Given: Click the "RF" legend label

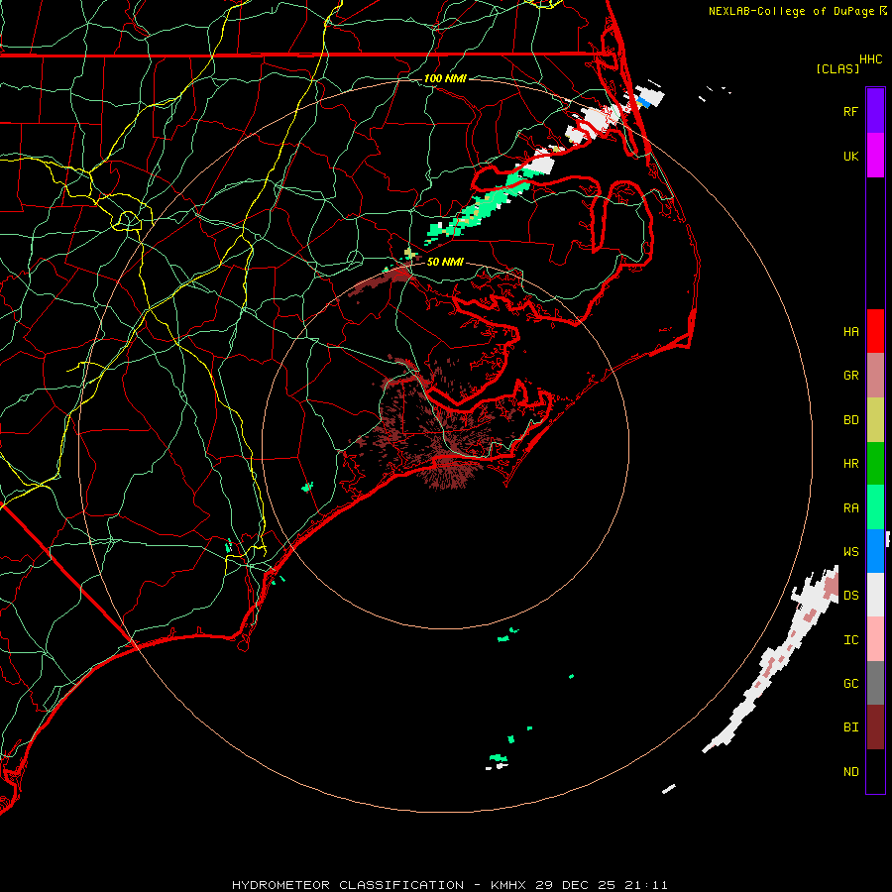Looking at the screenshot, I should 850,112.
